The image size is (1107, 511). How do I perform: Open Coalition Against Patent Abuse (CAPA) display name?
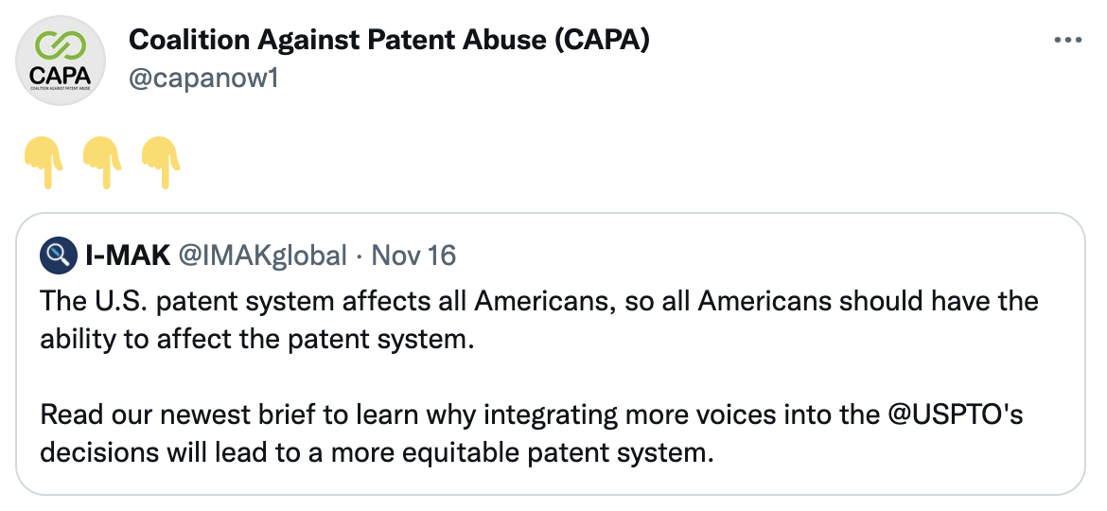pos(389,41)
